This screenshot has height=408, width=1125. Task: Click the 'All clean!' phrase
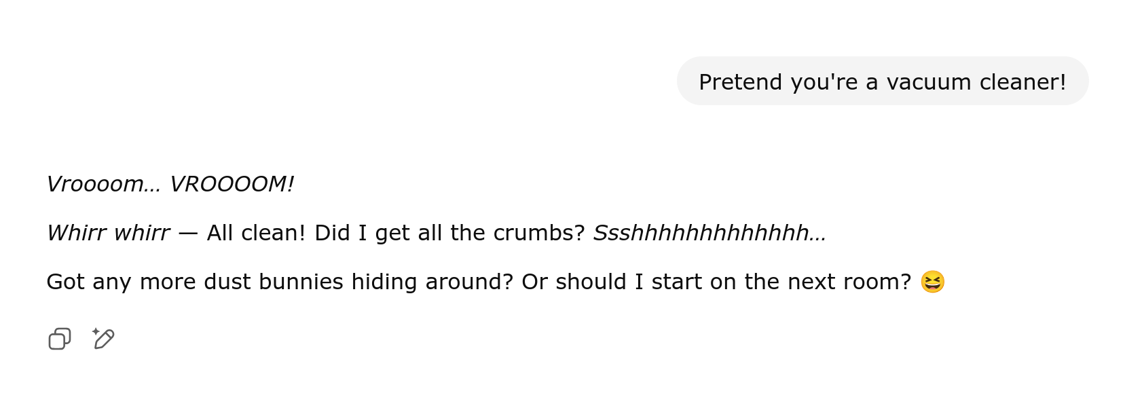point(257,233)
